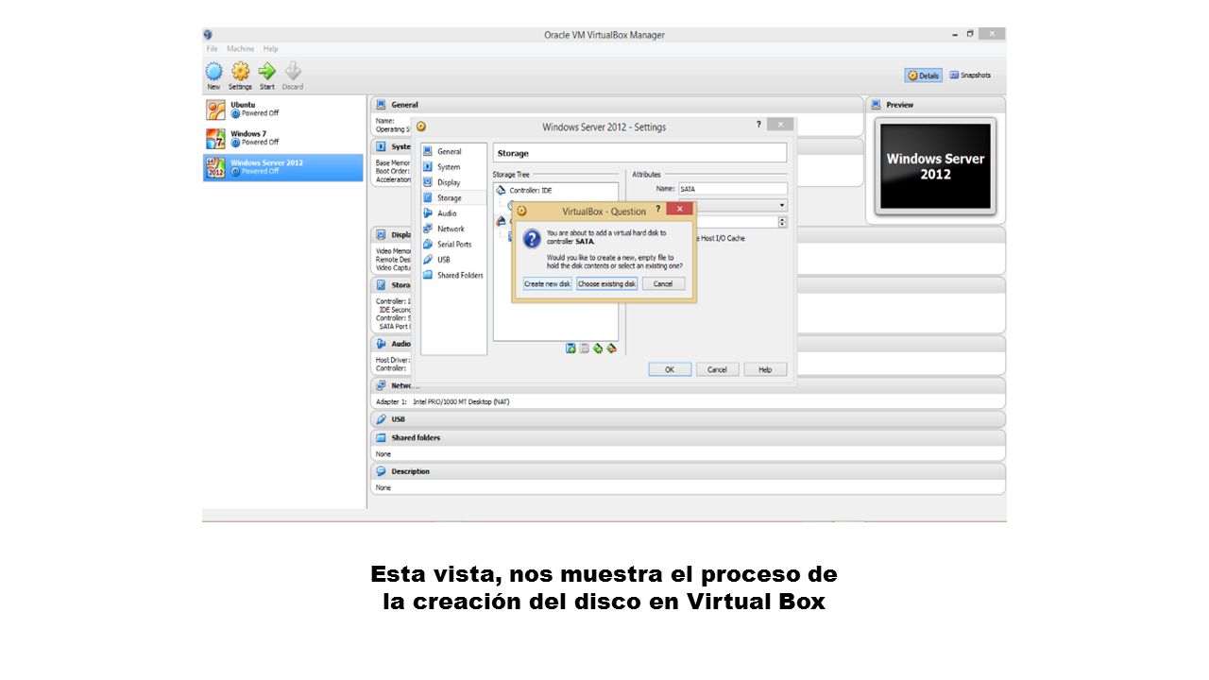Click the port count spinner arrows
Viewport: 1209px width, 680px height.
pyautogui.click(x=782, y=222)
